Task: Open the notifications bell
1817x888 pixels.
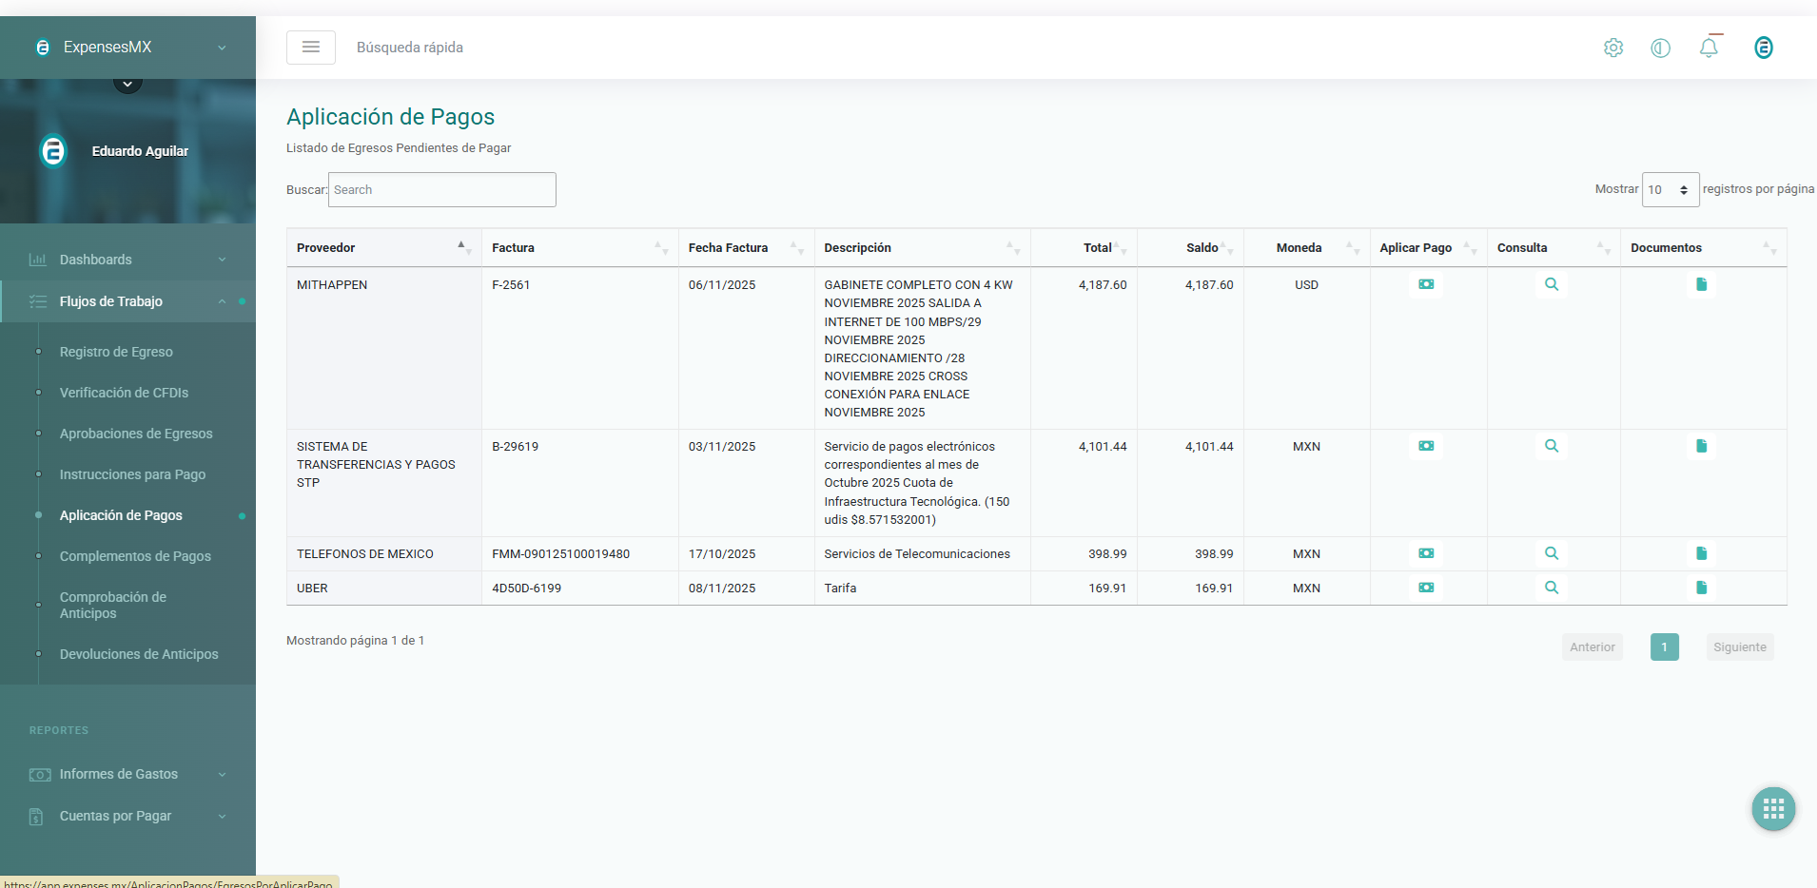Action: [x=1709, y=47]
